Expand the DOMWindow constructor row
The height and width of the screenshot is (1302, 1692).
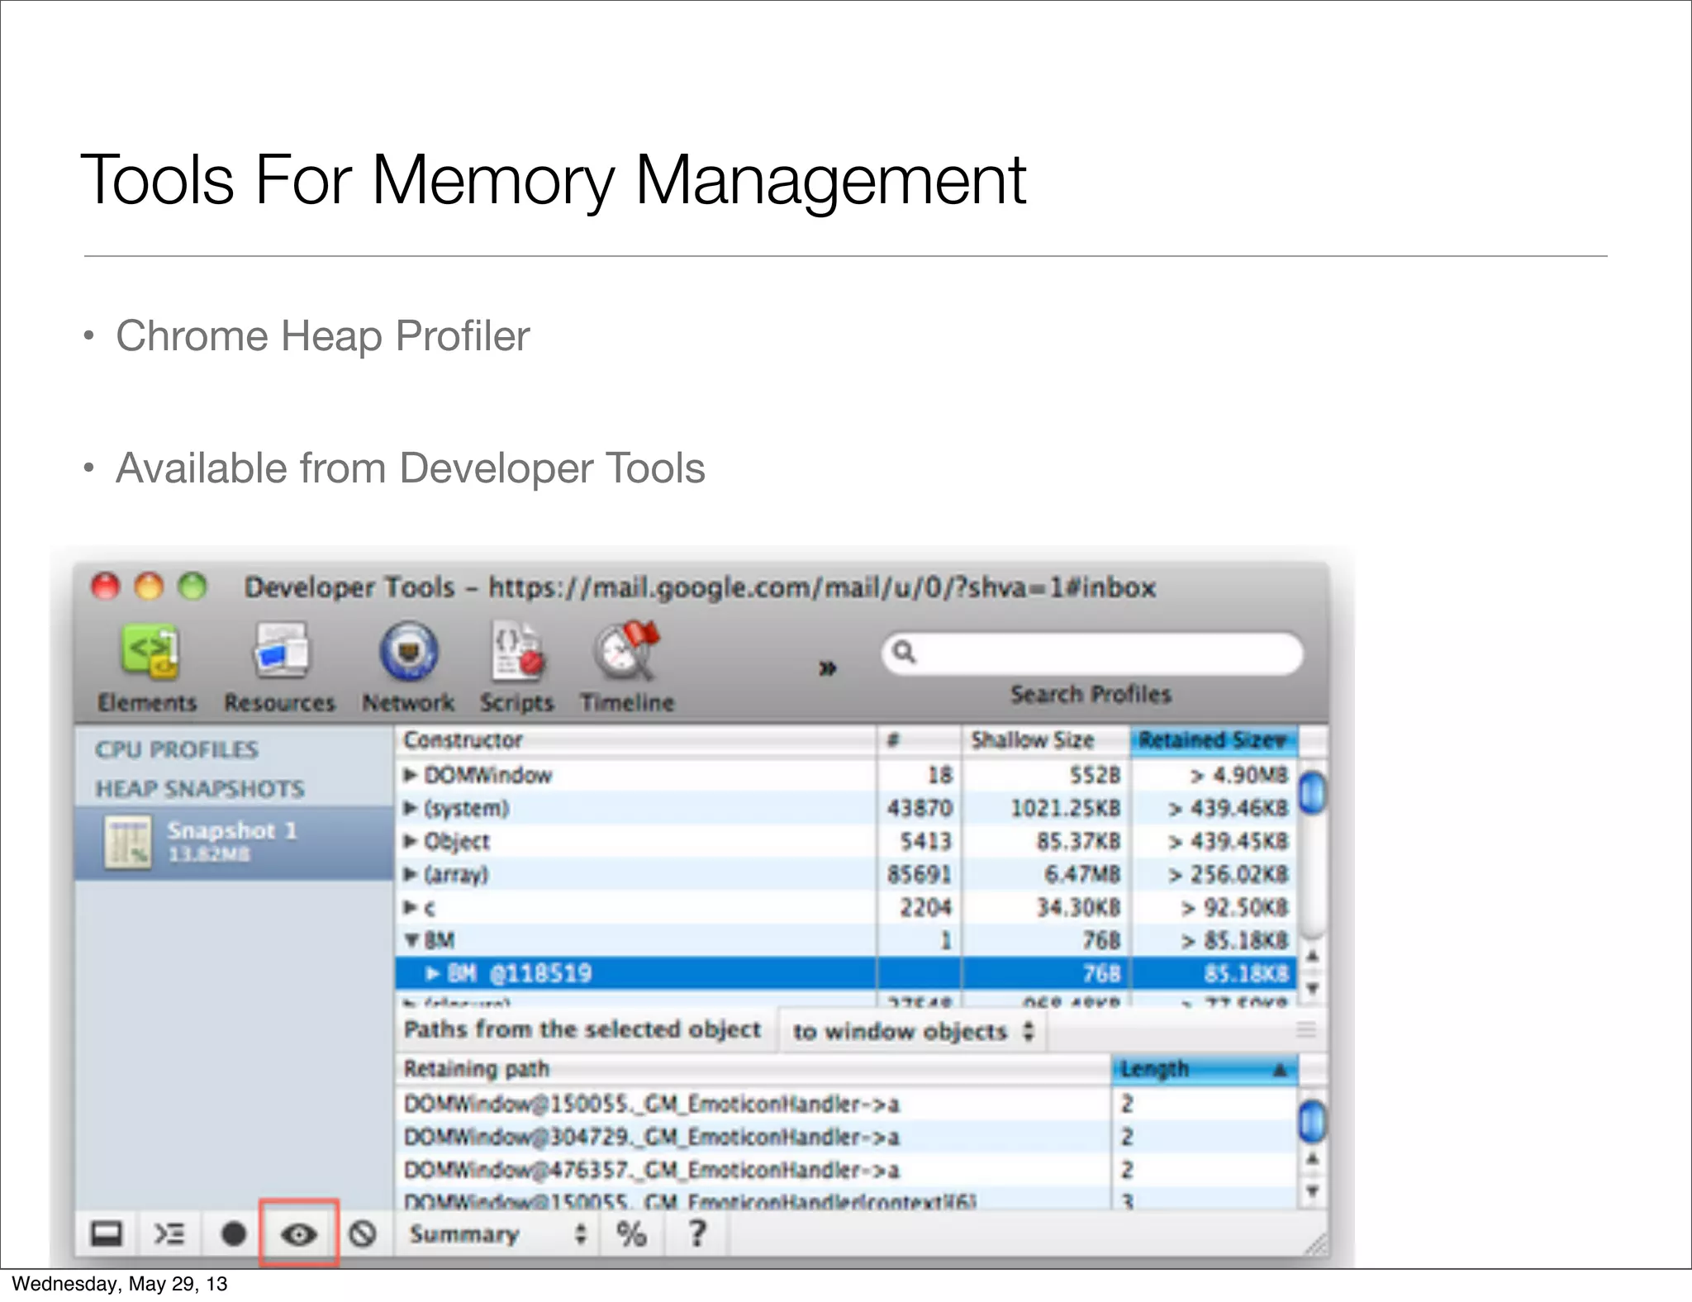tap(410, 775)
